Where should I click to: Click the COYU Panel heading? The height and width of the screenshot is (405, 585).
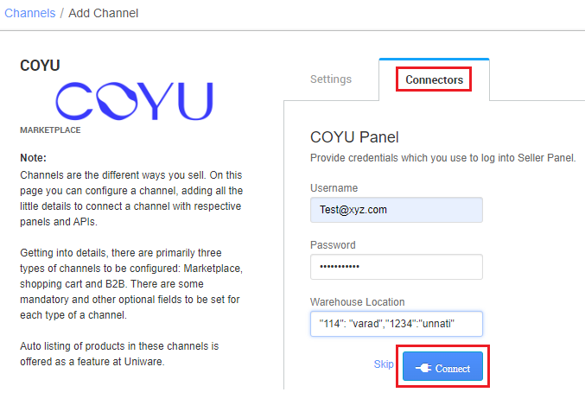[354, 137]
